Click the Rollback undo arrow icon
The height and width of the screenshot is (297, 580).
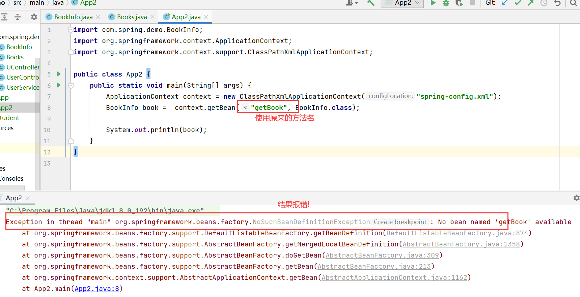pos(557,3)
